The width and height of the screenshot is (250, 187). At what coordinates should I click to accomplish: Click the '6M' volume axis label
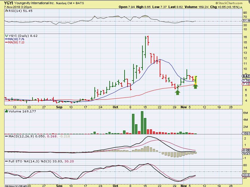(x=245, y=113)
